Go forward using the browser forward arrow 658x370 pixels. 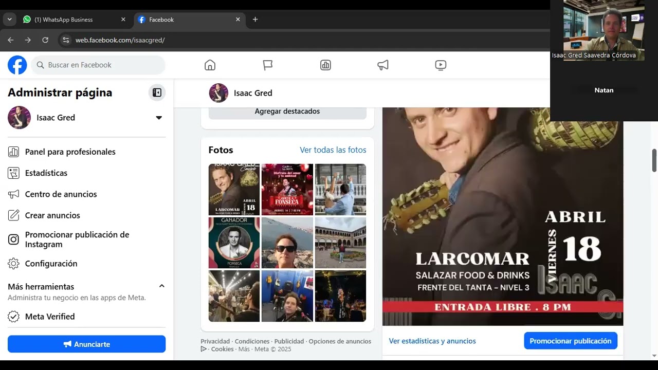pos(28,40)
